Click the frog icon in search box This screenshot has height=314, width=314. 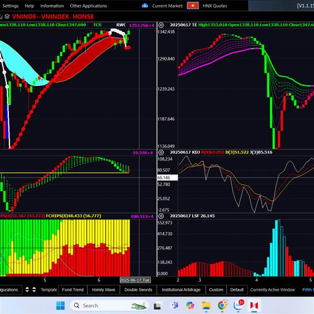pos(139,306)
